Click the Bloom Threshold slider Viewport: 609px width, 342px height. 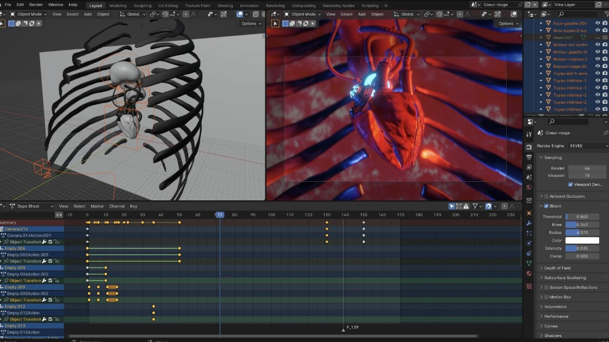click(582, 217)
